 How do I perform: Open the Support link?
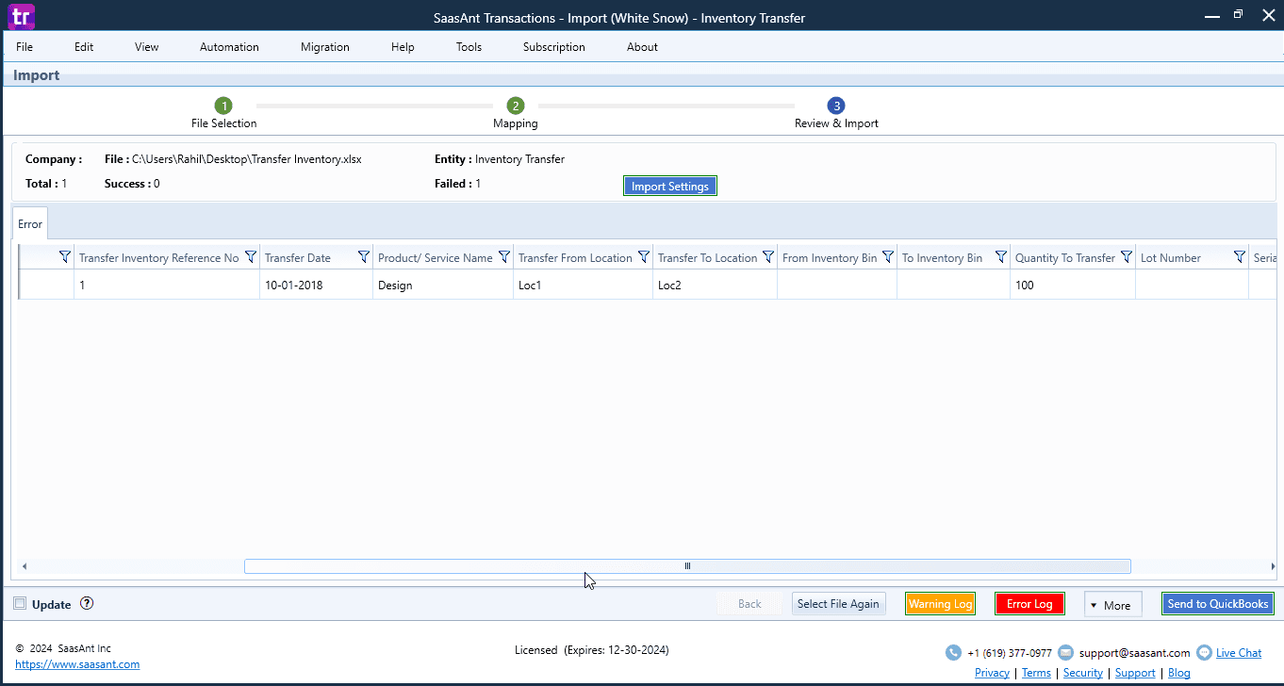(x=1135, y=673)
